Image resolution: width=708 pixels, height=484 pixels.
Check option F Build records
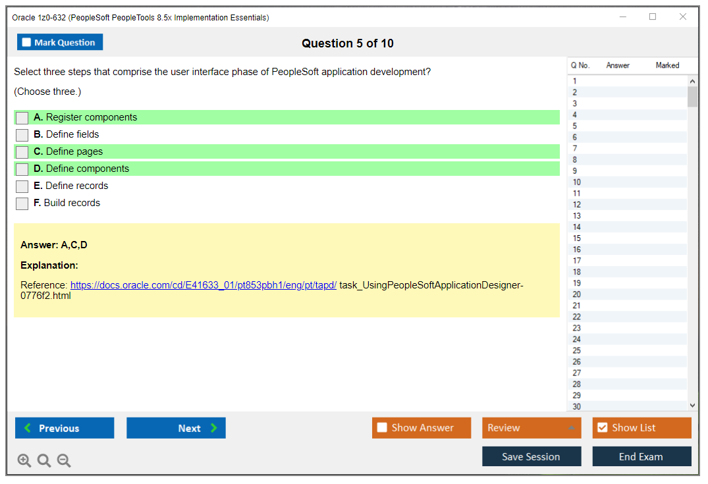click(22, 203)
